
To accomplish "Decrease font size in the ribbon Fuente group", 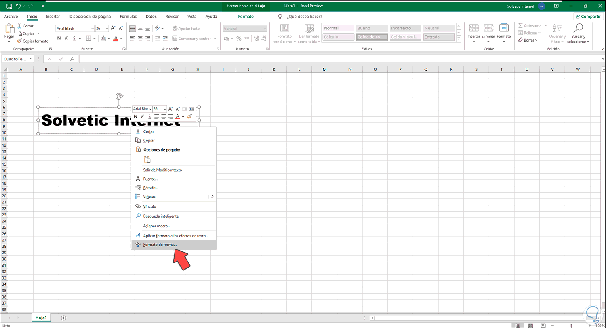I will pos(120,28).
